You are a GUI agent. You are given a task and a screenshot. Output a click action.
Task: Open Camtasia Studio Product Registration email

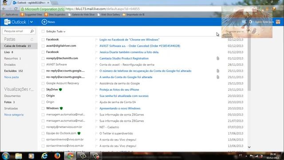pos(124,58)
